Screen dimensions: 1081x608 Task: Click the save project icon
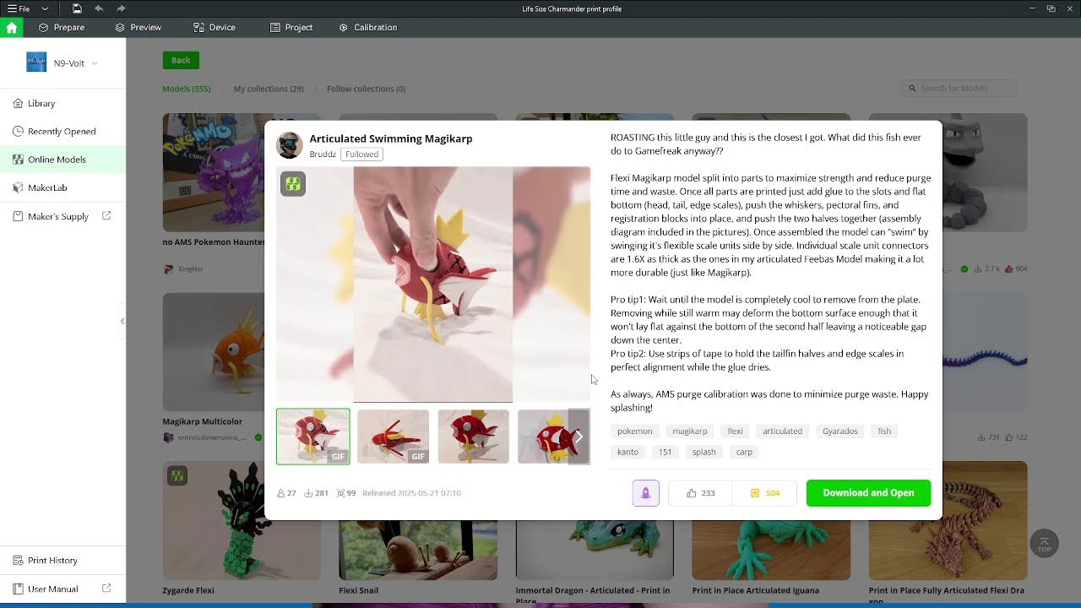pos(77,8)
